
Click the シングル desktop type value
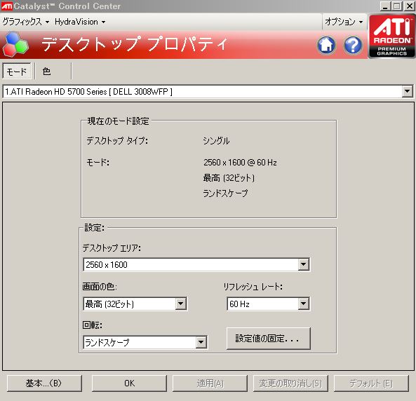tap(216, 141)
